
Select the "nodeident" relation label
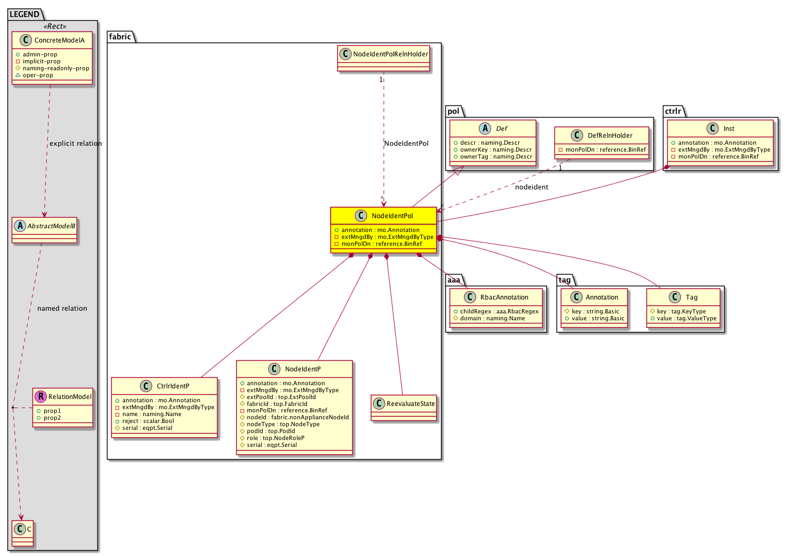pos(531,187)
